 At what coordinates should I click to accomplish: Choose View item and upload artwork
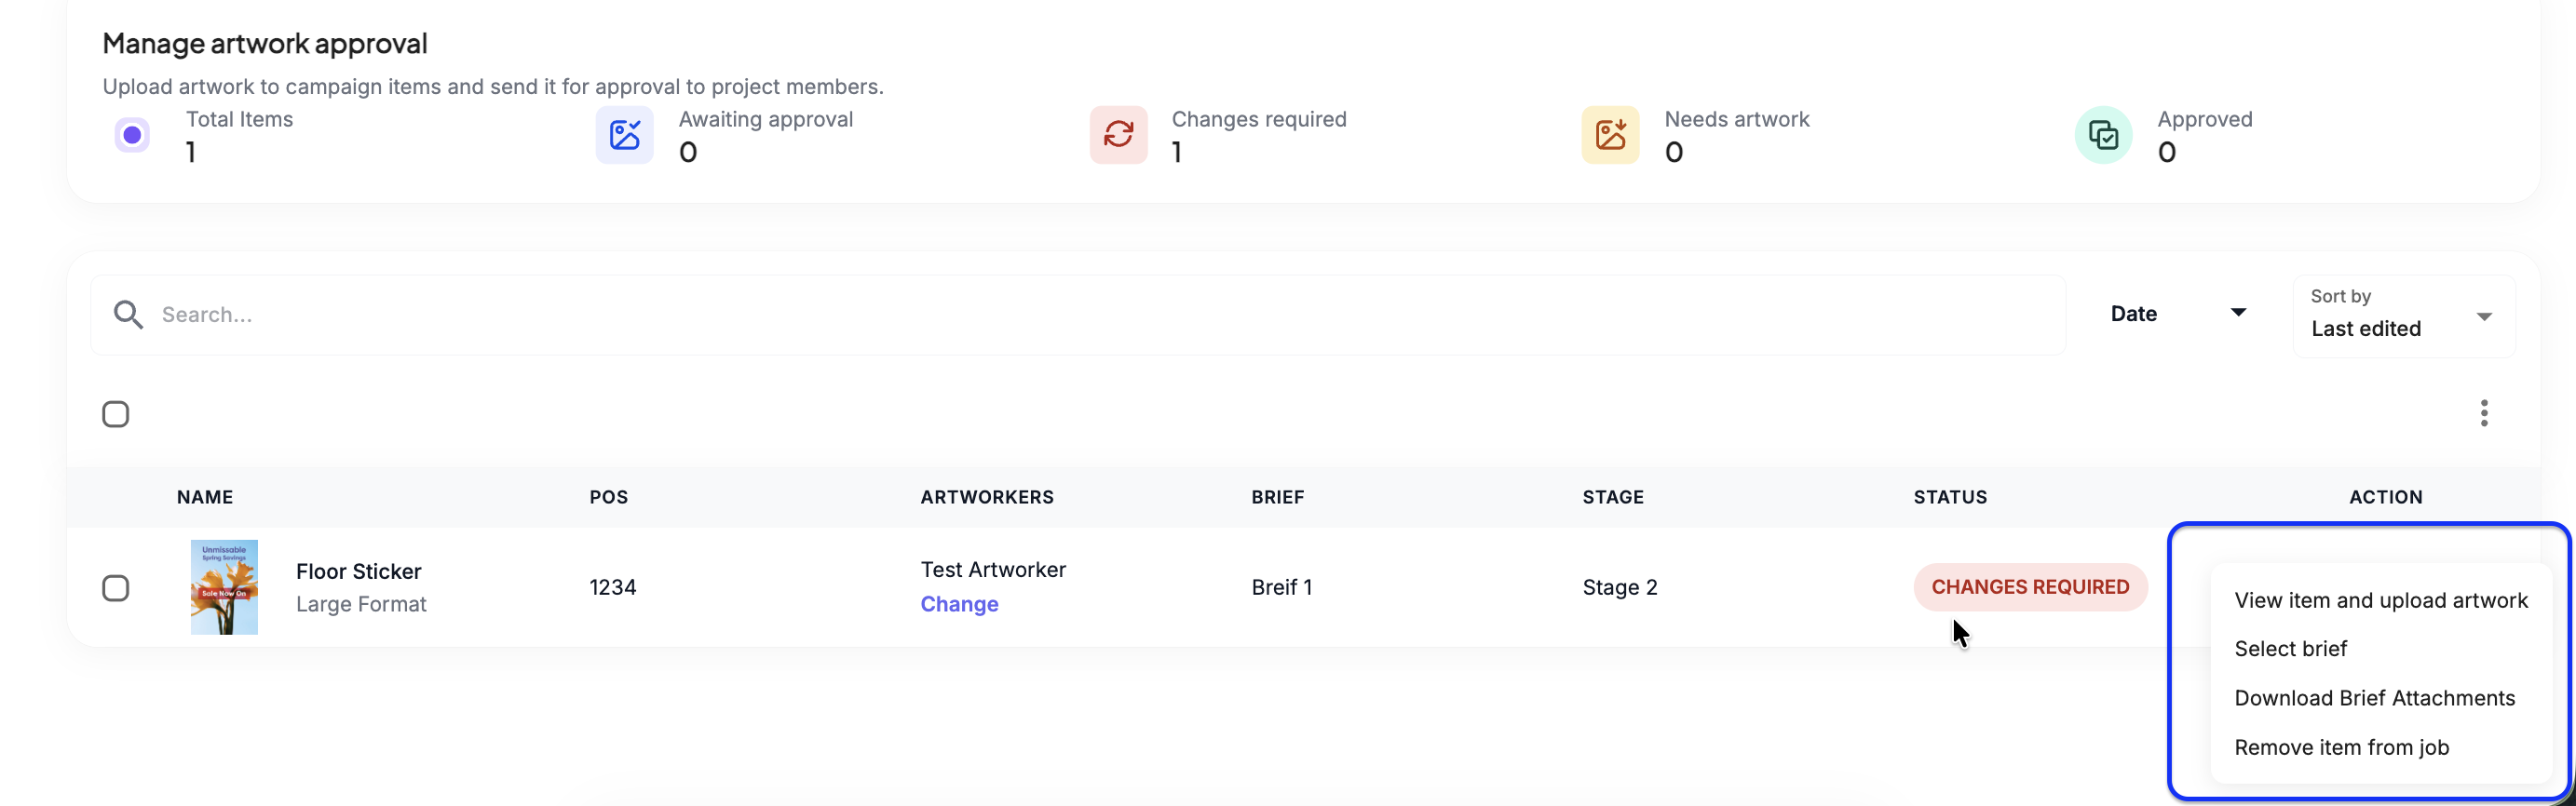click(2381, 600)
